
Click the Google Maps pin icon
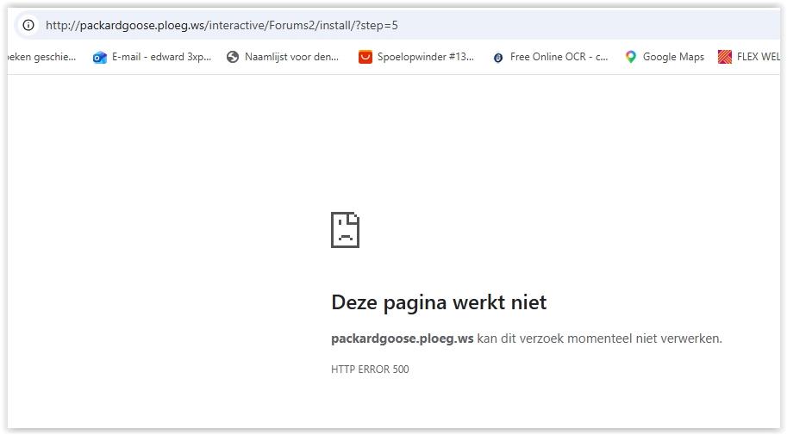(x=631, y=58)
